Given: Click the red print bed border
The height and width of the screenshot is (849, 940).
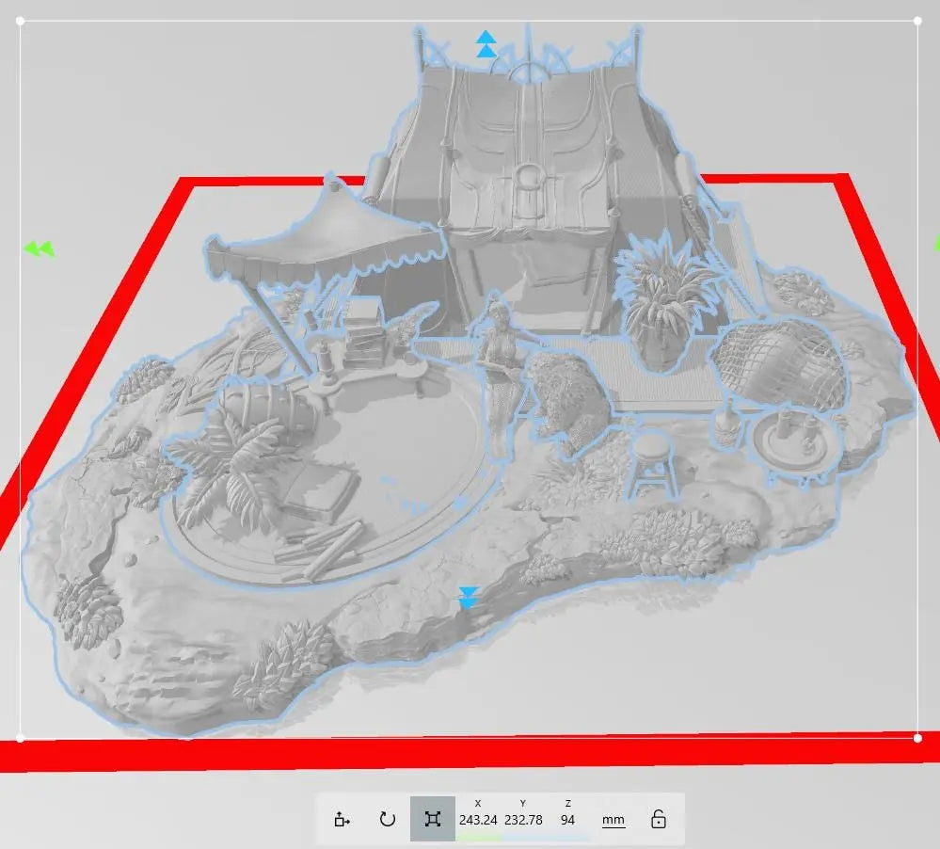Looking at the screenshot, I should click(x=470, y=753).
